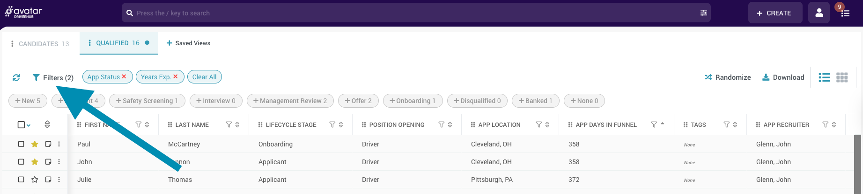Star the Julie Thomas candidate
Viewport: 863px width, 194px height.
point(35,180)
